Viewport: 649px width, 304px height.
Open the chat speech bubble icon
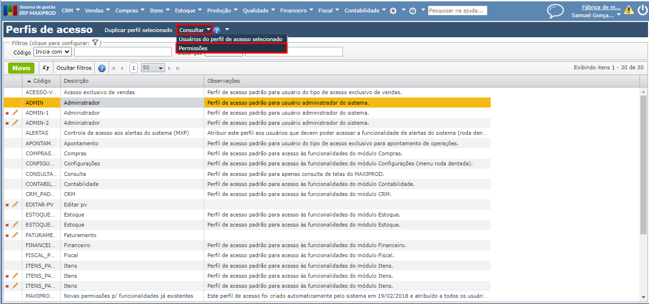coord(555,11)
